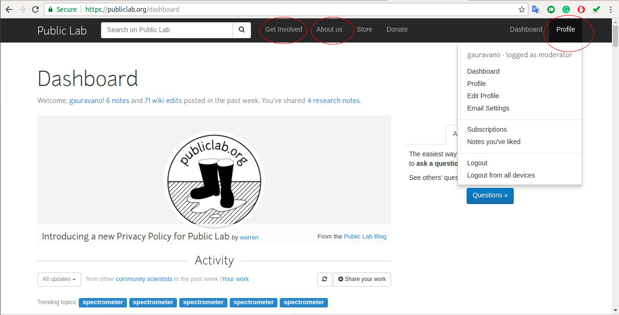Open the warren author link
This screenshot has width=619, height=315.
(x=249, y=237)
